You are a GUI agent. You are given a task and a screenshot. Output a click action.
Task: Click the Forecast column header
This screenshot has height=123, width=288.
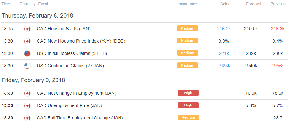[x=254, y=4]
